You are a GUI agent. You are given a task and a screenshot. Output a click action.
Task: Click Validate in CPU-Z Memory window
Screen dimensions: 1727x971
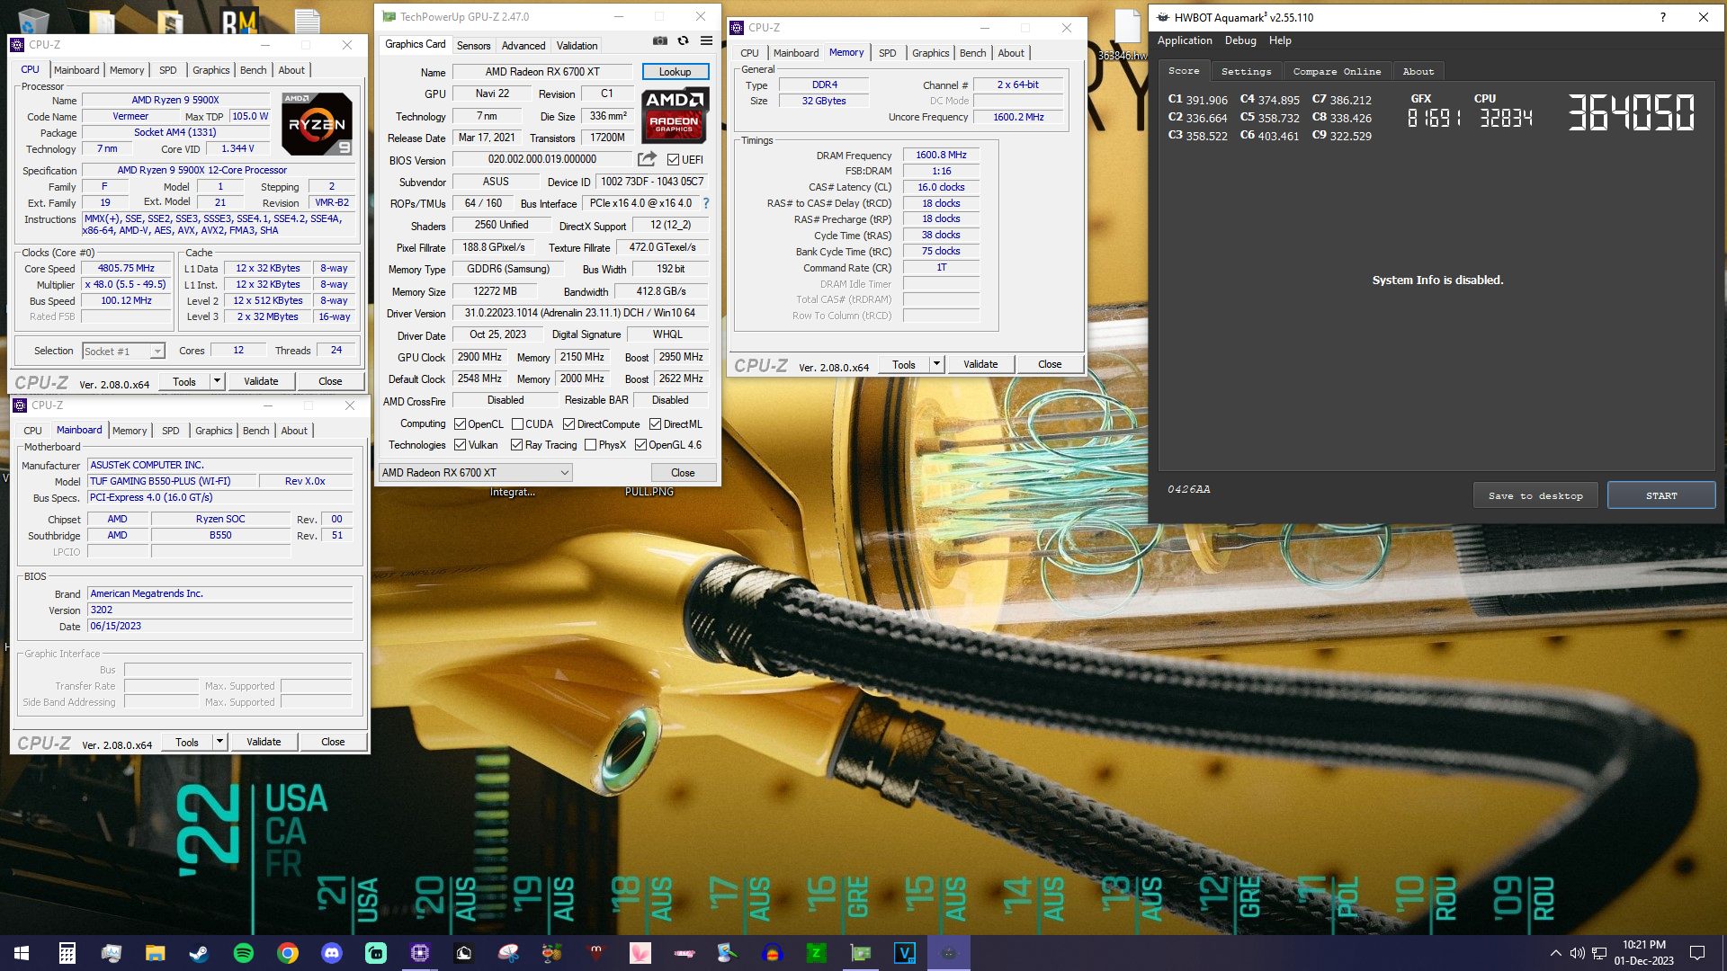click(980, 364)
